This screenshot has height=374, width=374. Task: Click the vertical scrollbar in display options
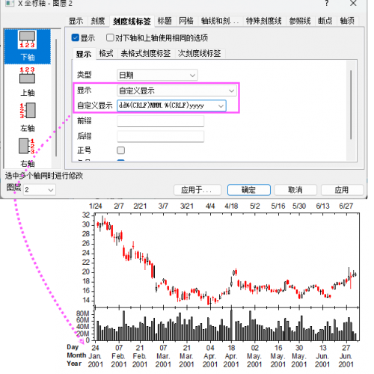pos(351,105)
